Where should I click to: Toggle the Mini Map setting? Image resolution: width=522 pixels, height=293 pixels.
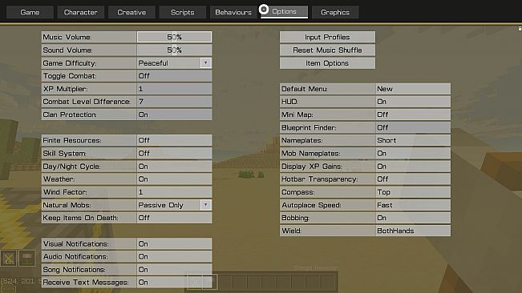coord(413,114)
